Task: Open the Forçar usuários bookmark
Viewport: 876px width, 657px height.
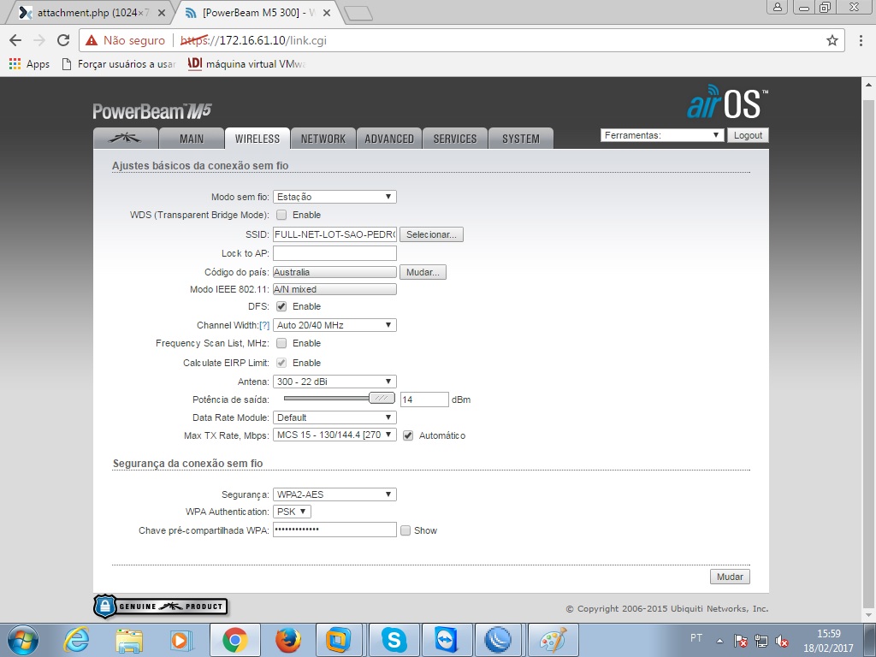Action: [118, 63]
